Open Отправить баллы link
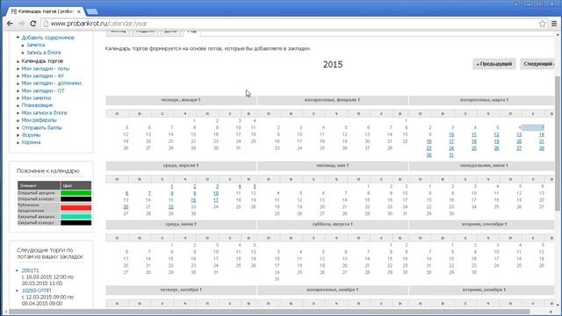This screenshot has width=562, height=316. (41, 127)
